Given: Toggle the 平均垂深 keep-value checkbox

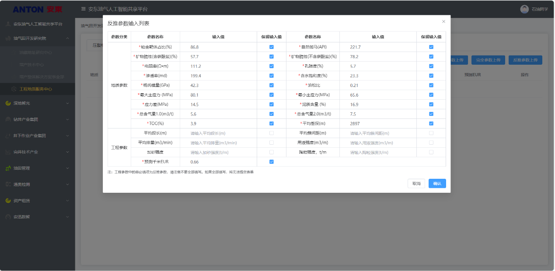Looking at the screenshot, I should point(431,124).
